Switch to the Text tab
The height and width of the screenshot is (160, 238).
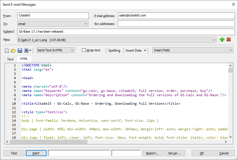coord(10,59)
